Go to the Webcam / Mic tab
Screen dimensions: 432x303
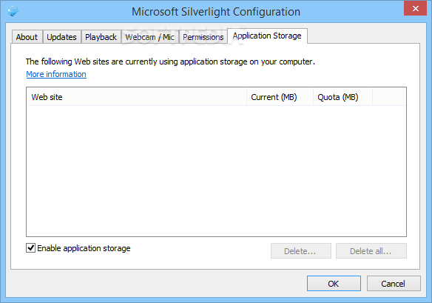(x=149, y=37)
